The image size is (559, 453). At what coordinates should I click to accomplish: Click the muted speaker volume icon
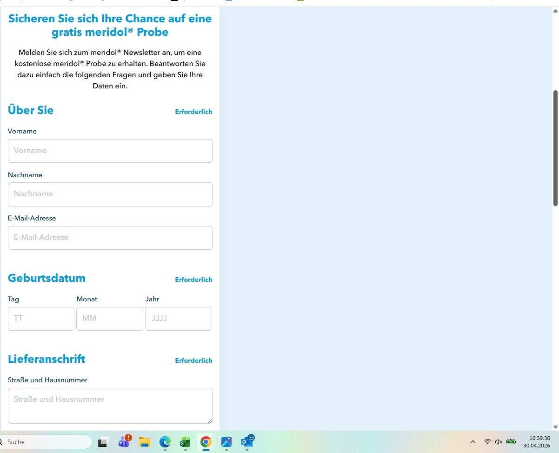(499, 442)
